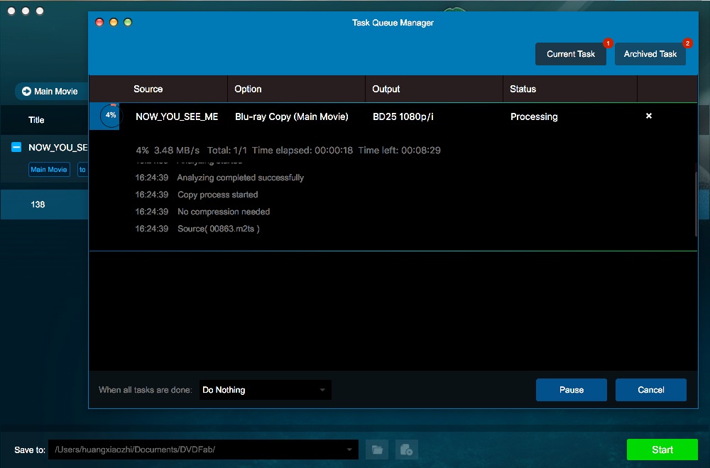Click the small Main Movie tag under the title
The image size is (710, 468).
49,170
